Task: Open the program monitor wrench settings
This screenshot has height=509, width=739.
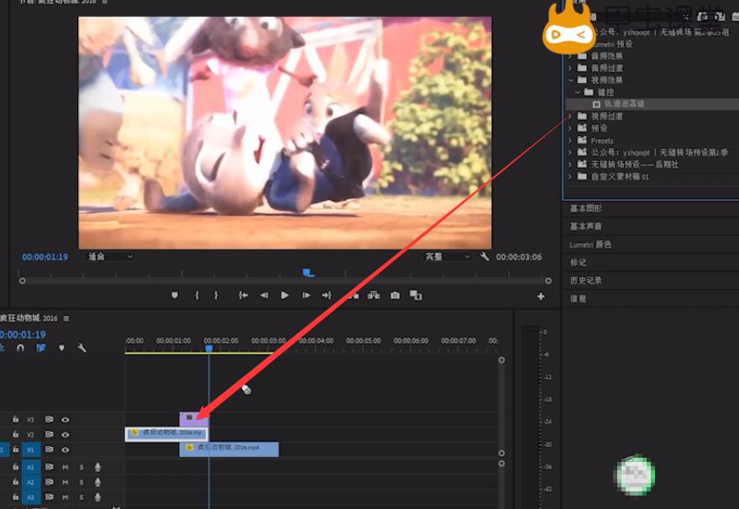Action: 485,257
